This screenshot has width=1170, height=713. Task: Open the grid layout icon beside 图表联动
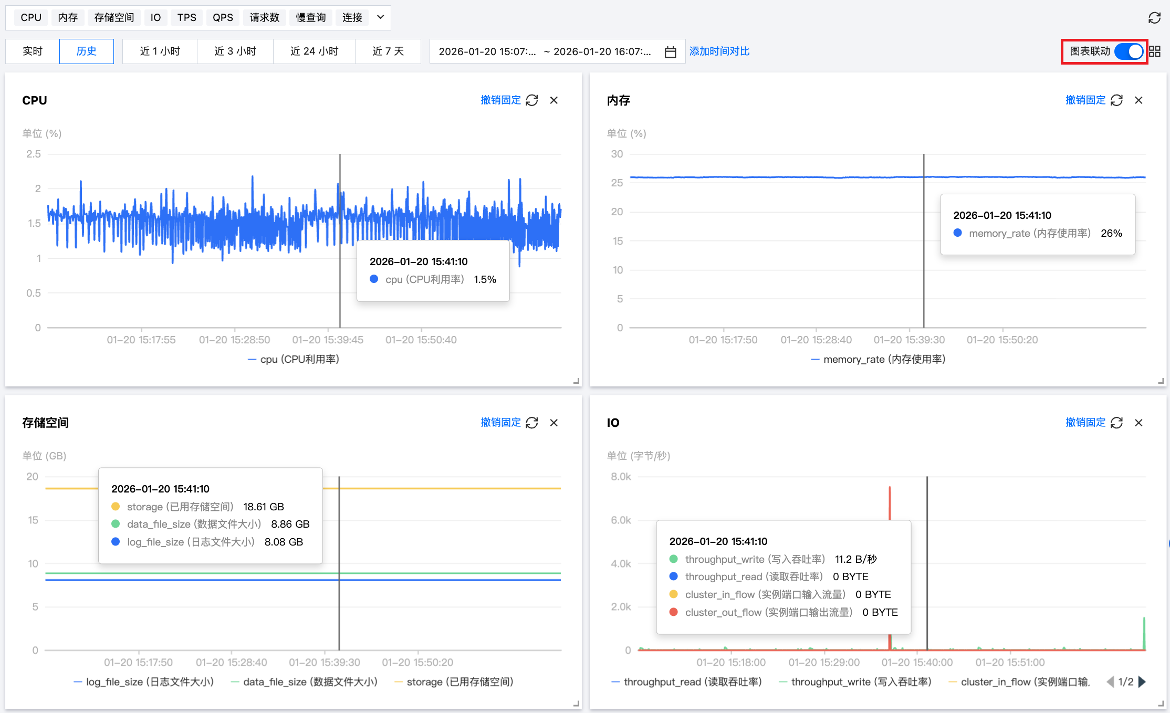[x=1155, y=51]
